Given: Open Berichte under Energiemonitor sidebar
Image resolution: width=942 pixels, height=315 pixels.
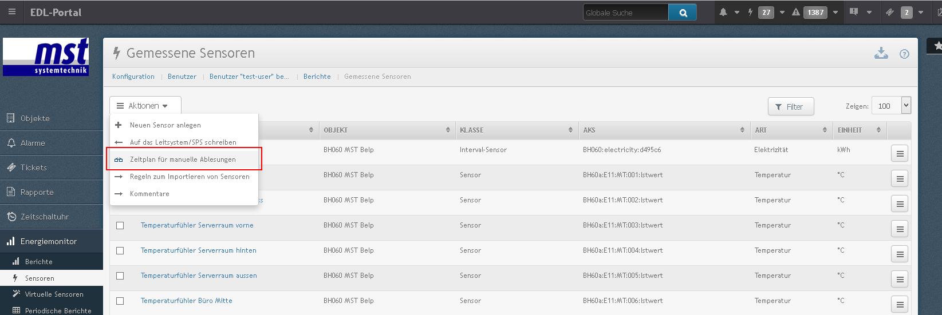Looking at the screenshot, I should click(52, 262).
